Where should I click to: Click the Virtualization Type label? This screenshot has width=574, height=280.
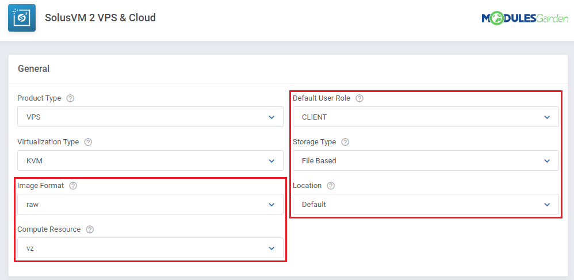[48, 142]
